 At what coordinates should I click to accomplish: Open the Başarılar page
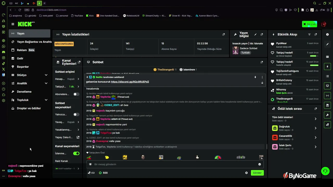pyautogui.click(x=30, y=67)
